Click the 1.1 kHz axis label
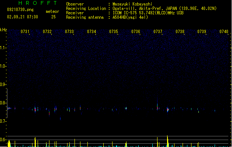232x147 pixels. tap(3, 48)
